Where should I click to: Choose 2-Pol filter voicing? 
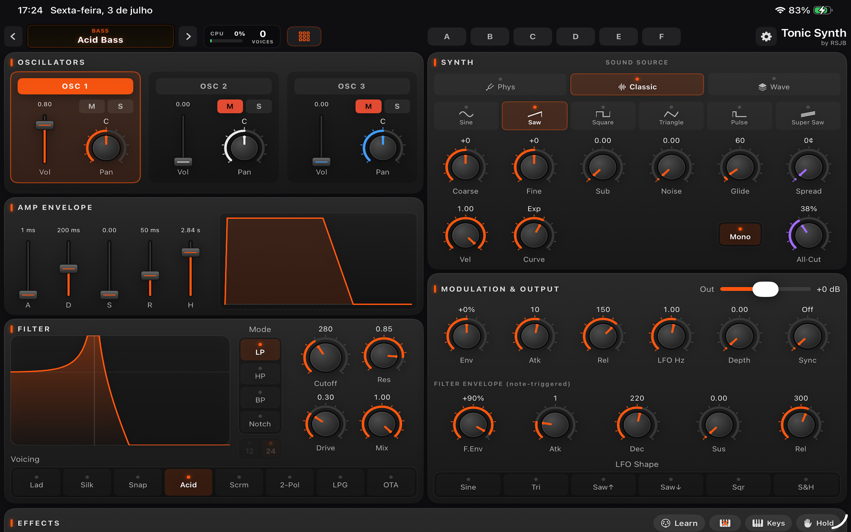(289, 482)
